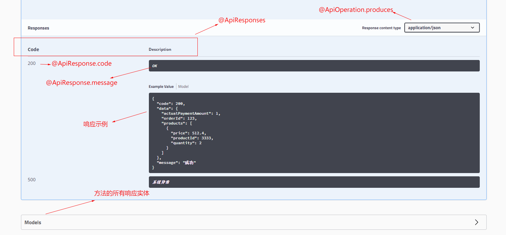Click the Description column header
Viewport: 506px width, 235px height.
click(160, 49)
